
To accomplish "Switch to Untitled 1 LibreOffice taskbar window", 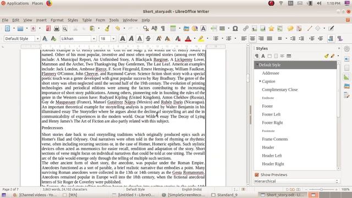I will point(133,195).
